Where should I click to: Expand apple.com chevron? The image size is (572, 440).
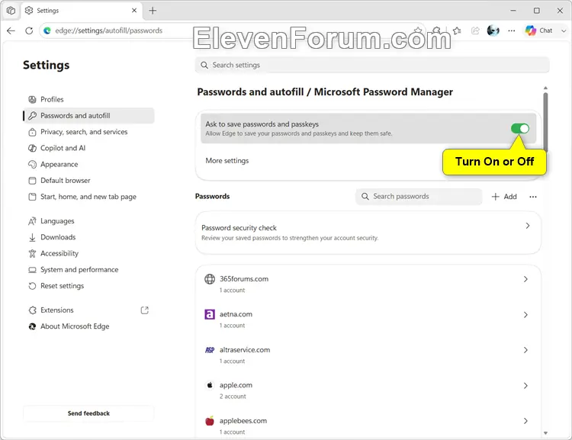(525, 386)
